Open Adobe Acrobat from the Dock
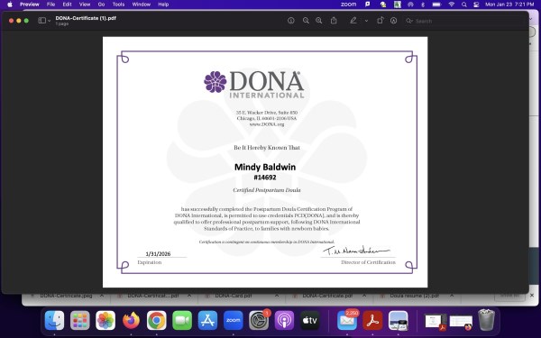Viewport: 541px width, 338px height. click(x=372, y=320)
